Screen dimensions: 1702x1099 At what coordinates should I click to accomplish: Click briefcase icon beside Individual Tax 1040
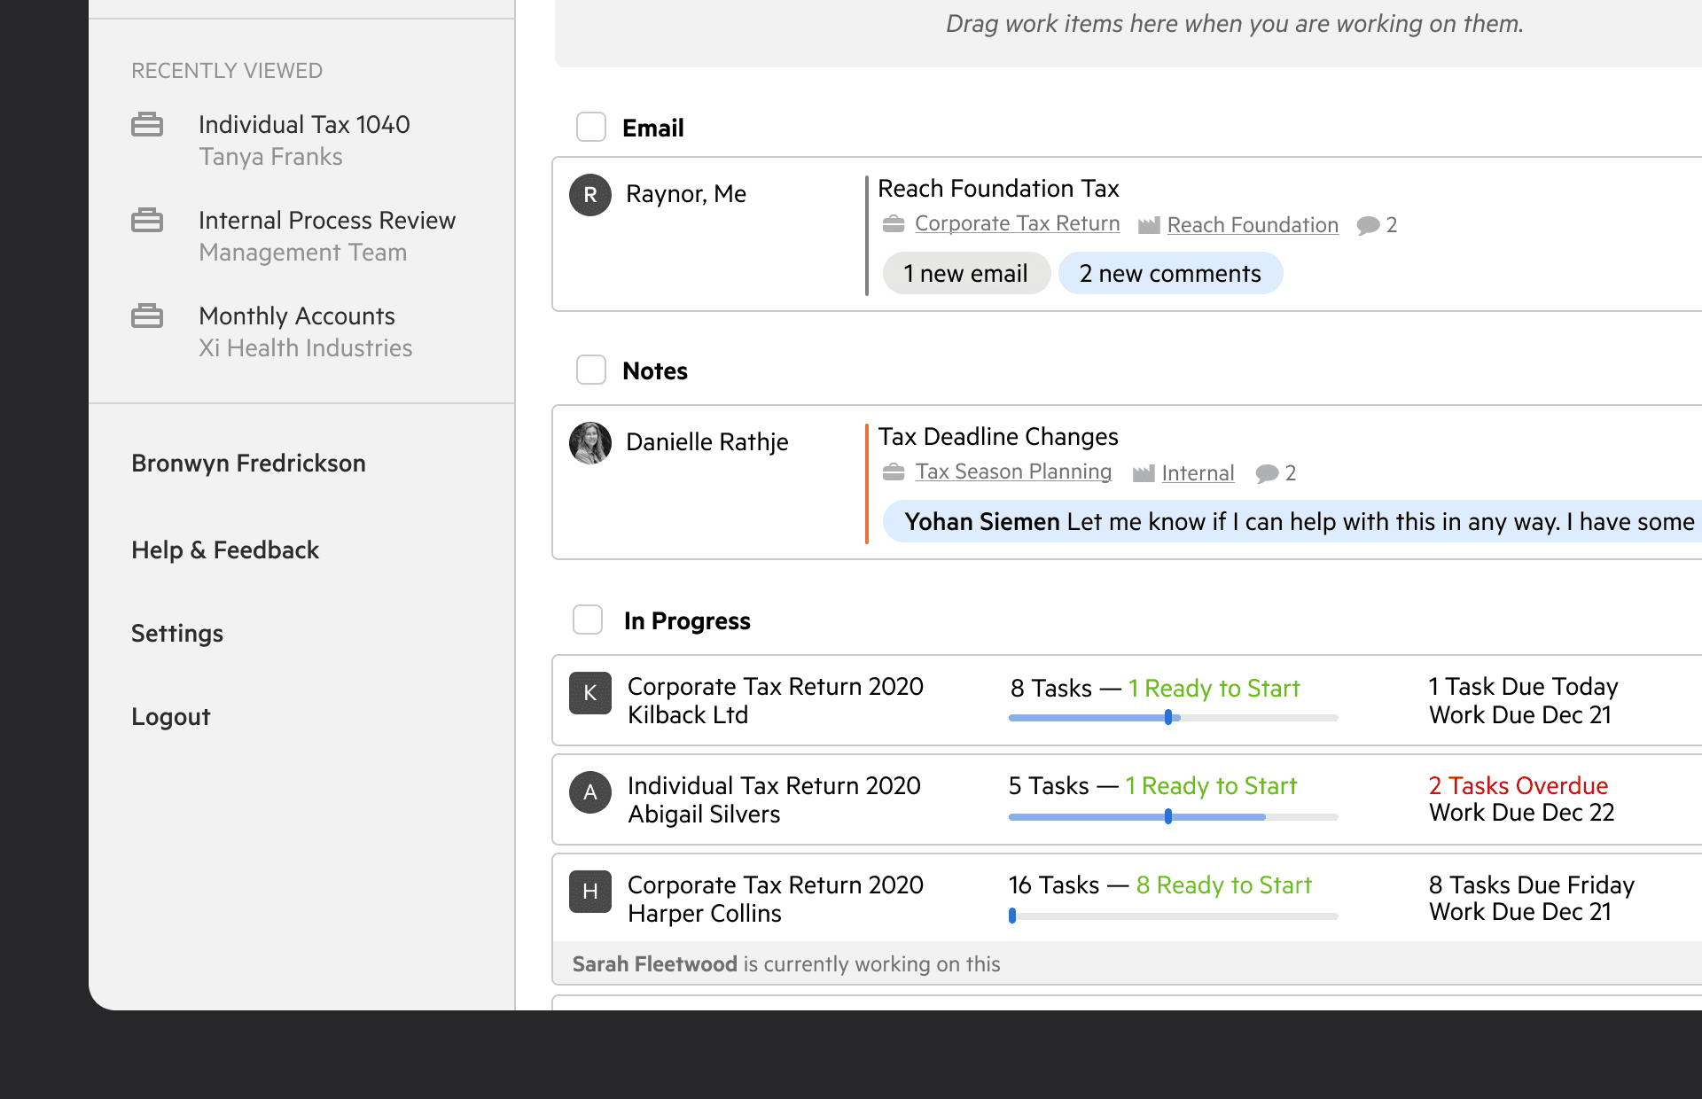[147, 125]
